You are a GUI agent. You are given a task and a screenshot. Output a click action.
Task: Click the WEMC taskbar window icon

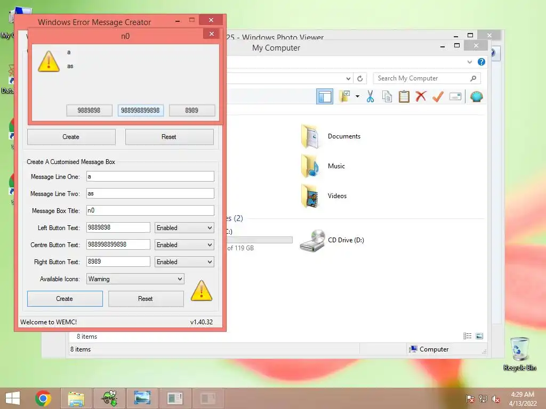pyautogui.click(x=175, y=398)
